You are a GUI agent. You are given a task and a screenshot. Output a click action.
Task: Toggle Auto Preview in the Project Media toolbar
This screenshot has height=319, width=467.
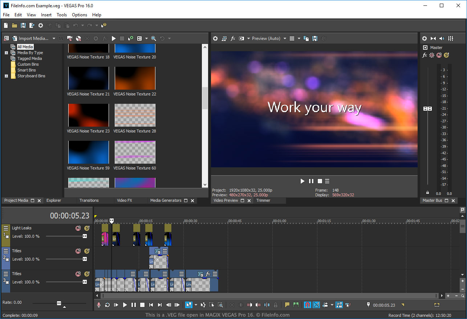(x=131, y=38)
